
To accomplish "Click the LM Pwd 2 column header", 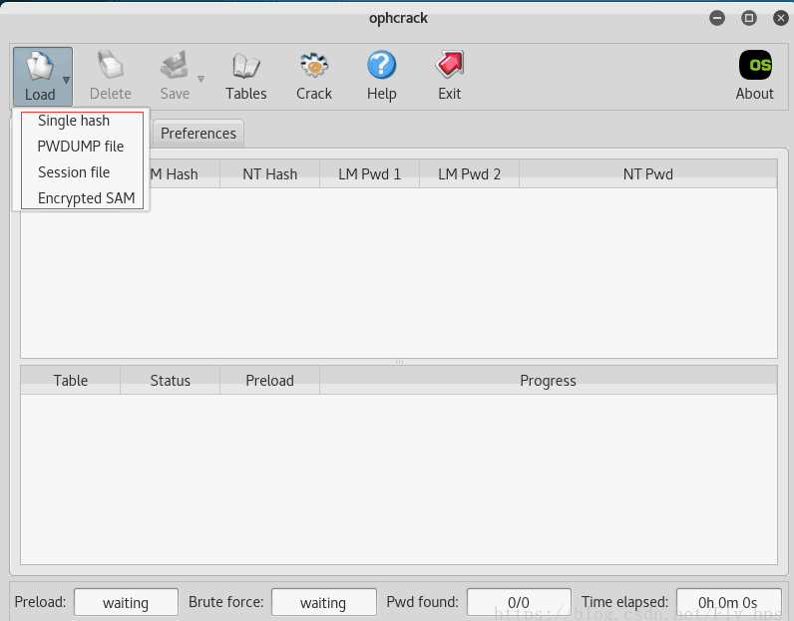I will point(470,174).
